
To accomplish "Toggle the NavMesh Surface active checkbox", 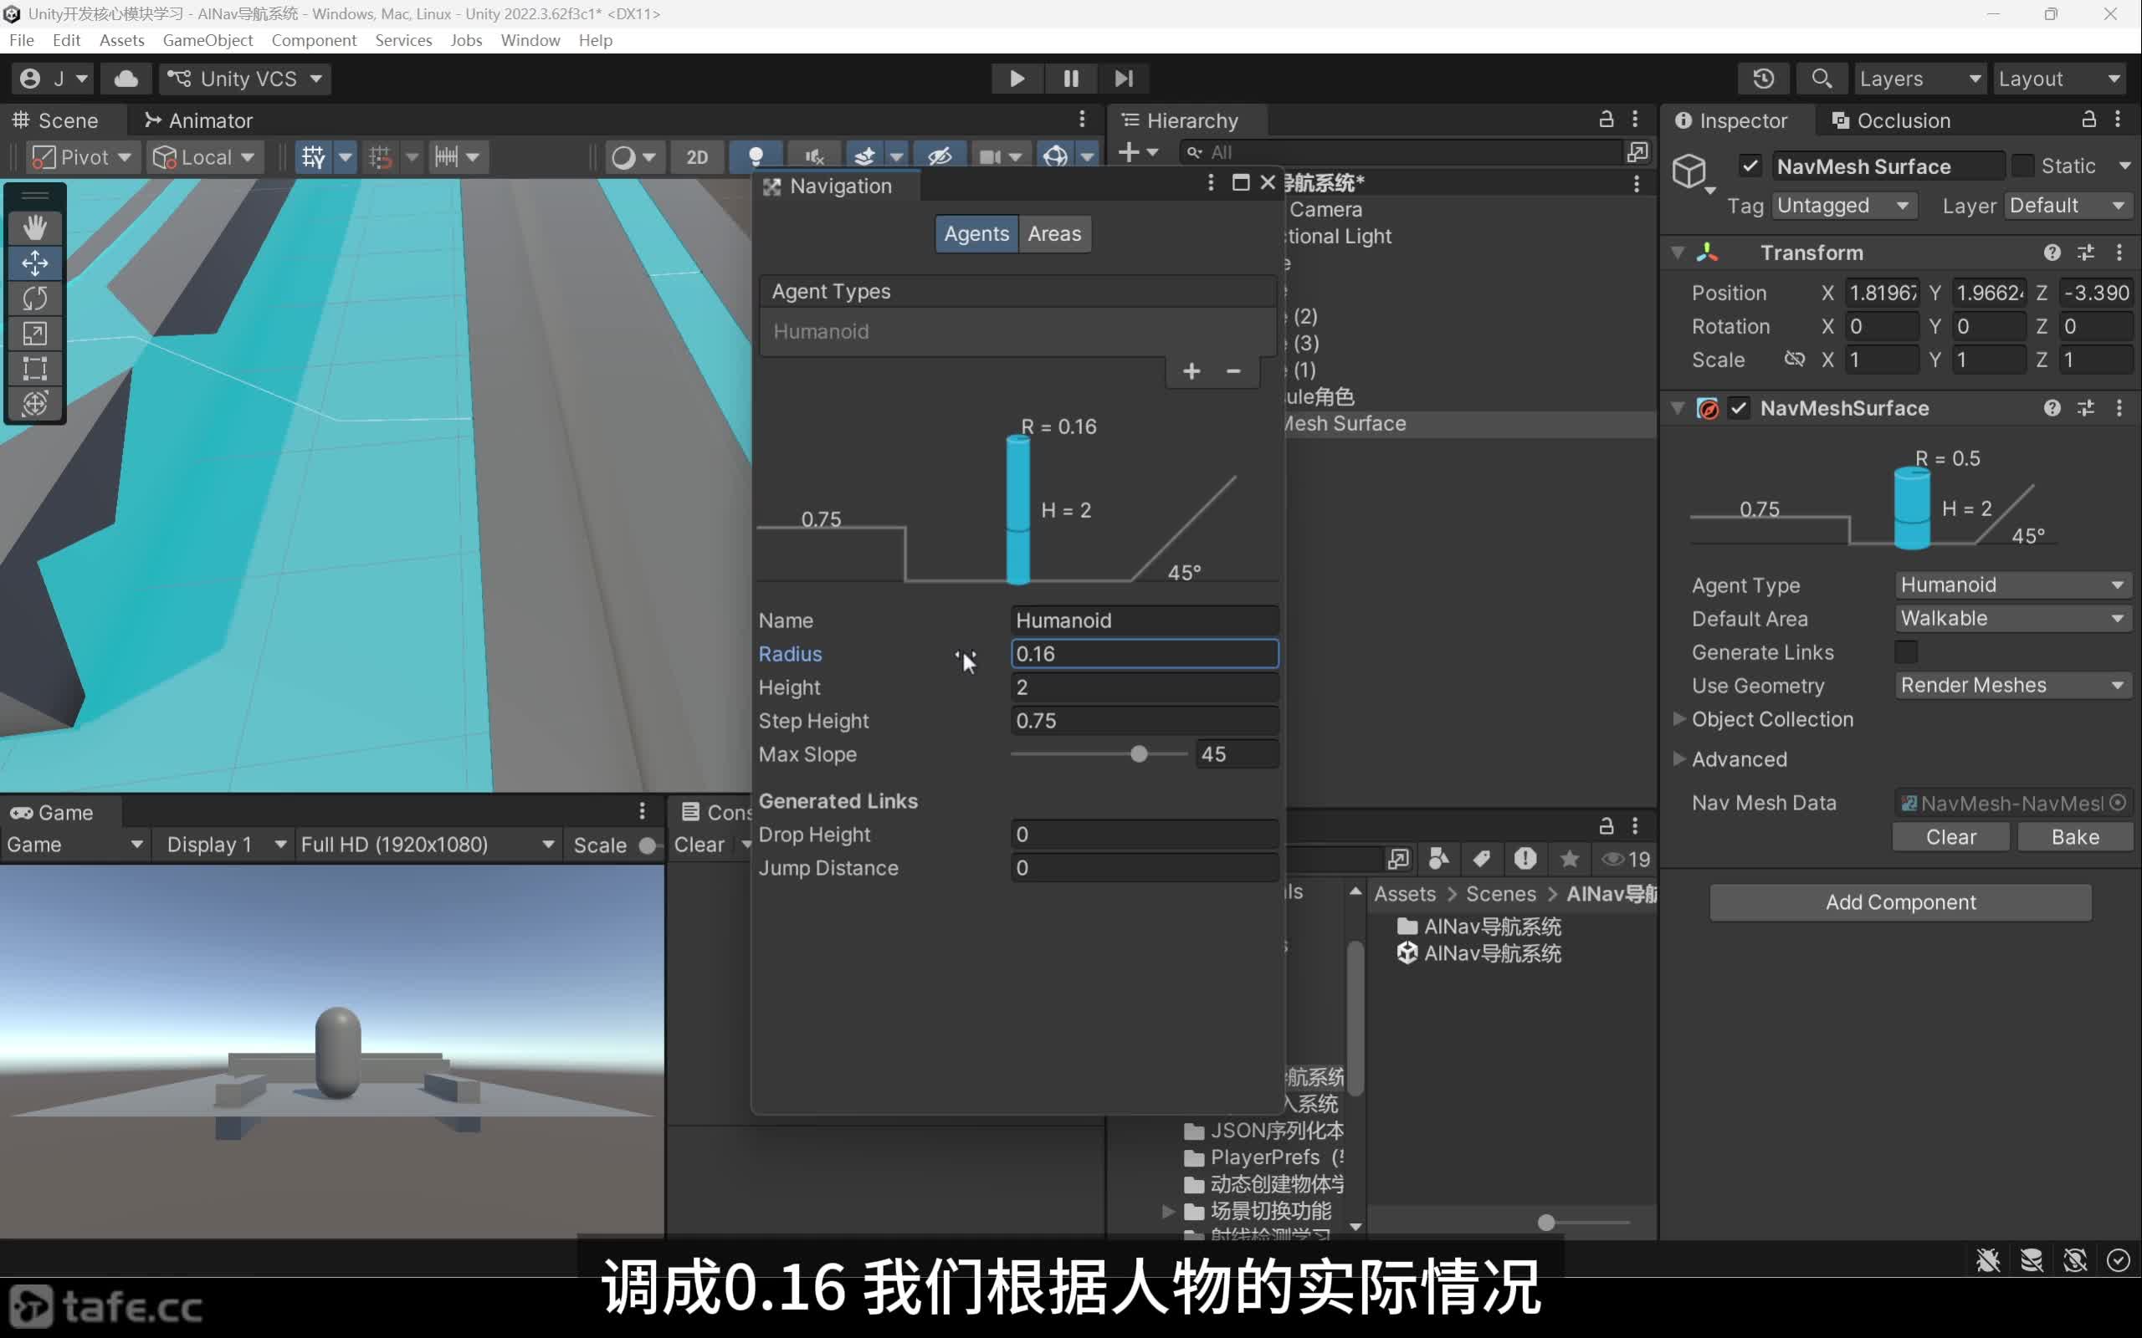I will (x=1750, y=166).
